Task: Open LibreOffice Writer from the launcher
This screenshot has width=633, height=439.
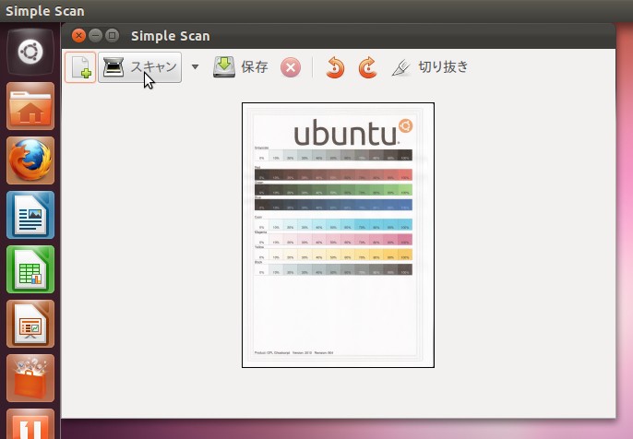Action: click(x=30, y=215)
